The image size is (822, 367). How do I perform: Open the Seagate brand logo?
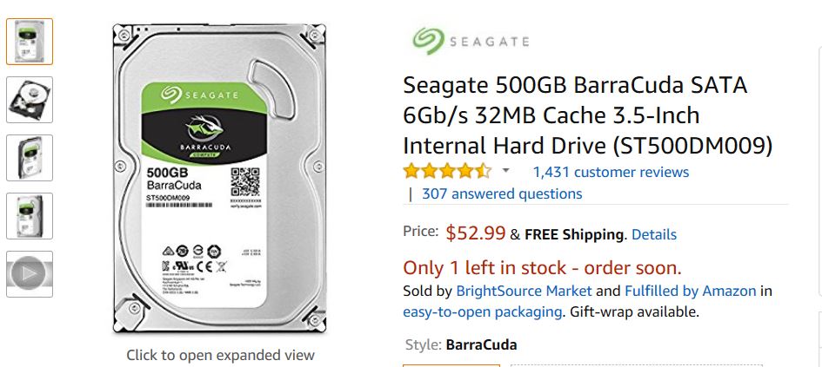[471, 42]
